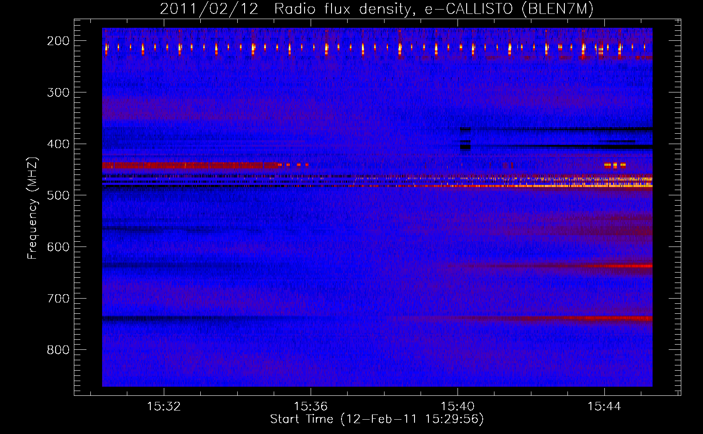The image size is (703, 434).
Task: Click the 15:36 time tick label
Action: click(x=311, y=406)
